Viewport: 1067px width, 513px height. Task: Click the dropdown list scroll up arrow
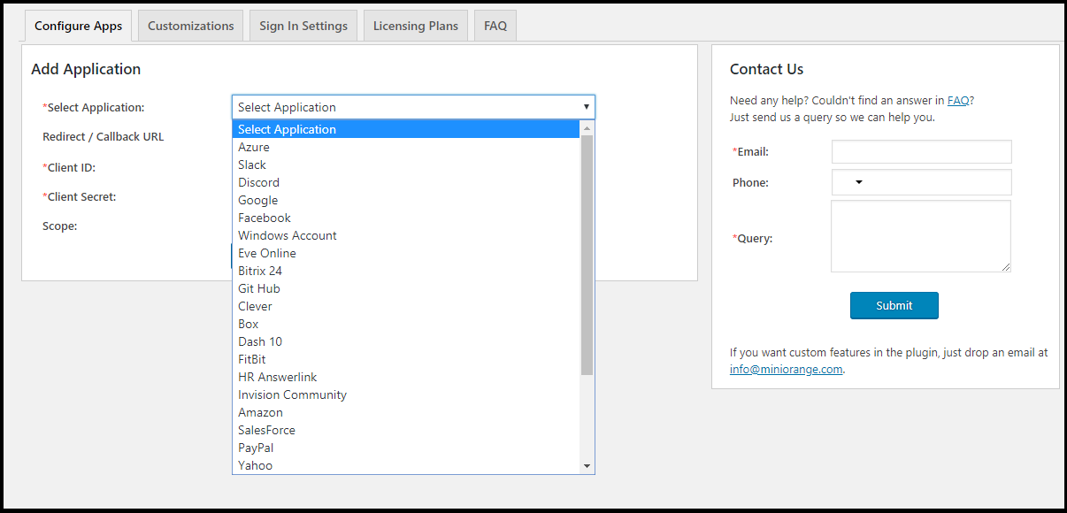point(587,129)
